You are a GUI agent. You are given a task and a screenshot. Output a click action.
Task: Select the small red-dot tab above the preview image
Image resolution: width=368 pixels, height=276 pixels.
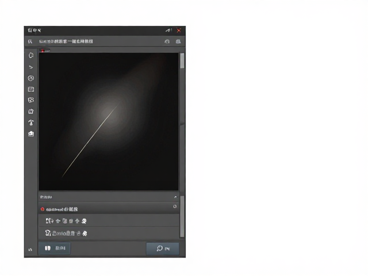click(x=45, y=51)
